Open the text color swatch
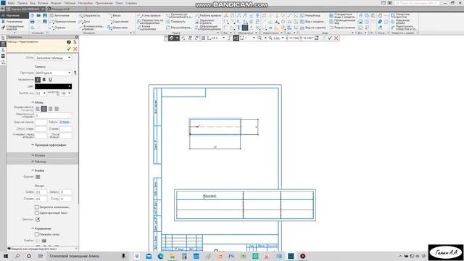The width and height of the screenshot is (464, 261). (53, 86)
